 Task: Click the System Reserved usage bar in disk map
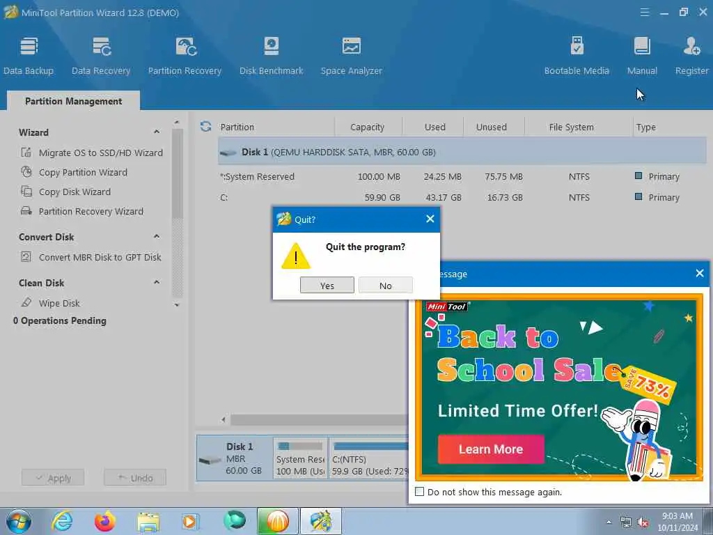click(x=300, y=447)
